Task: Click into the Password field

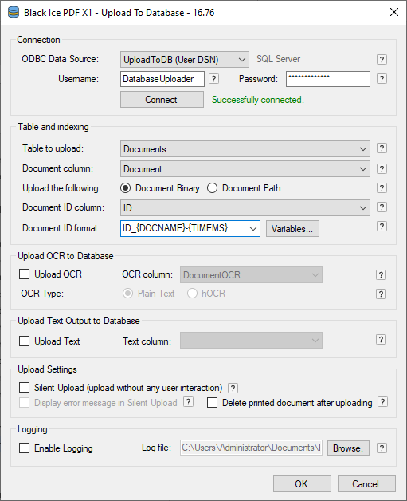Action: tap(328, 79)
